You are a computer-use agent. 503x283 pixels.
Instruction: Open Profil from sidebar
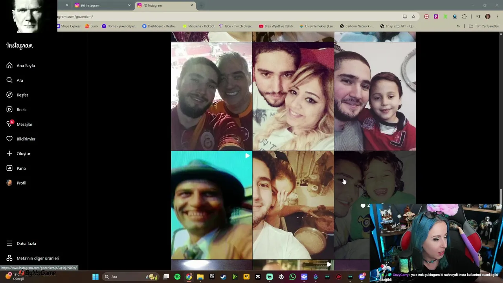coord(17,183)
